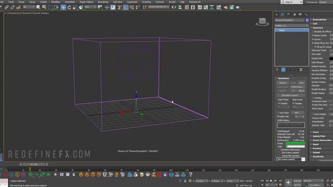This screenshot has height=187, width=333.
Task: Toggle Motion Inertia checkbox
Action: pos(313,35)
